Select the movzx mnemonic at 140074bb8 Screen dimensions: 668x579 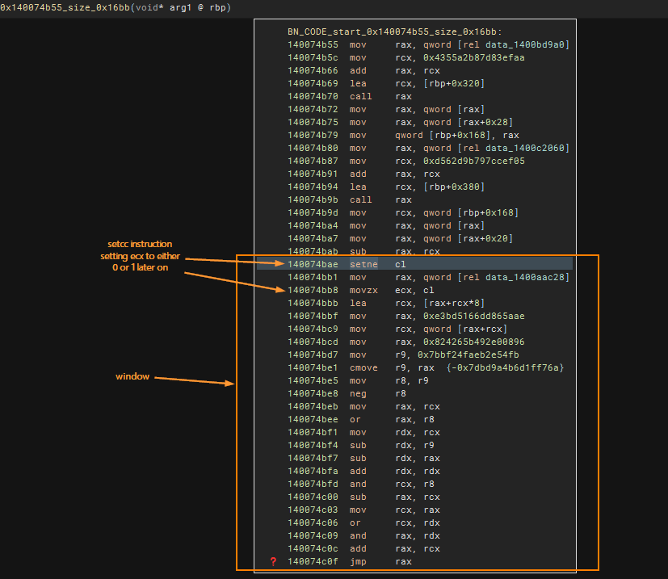click(x=363, y=290)
